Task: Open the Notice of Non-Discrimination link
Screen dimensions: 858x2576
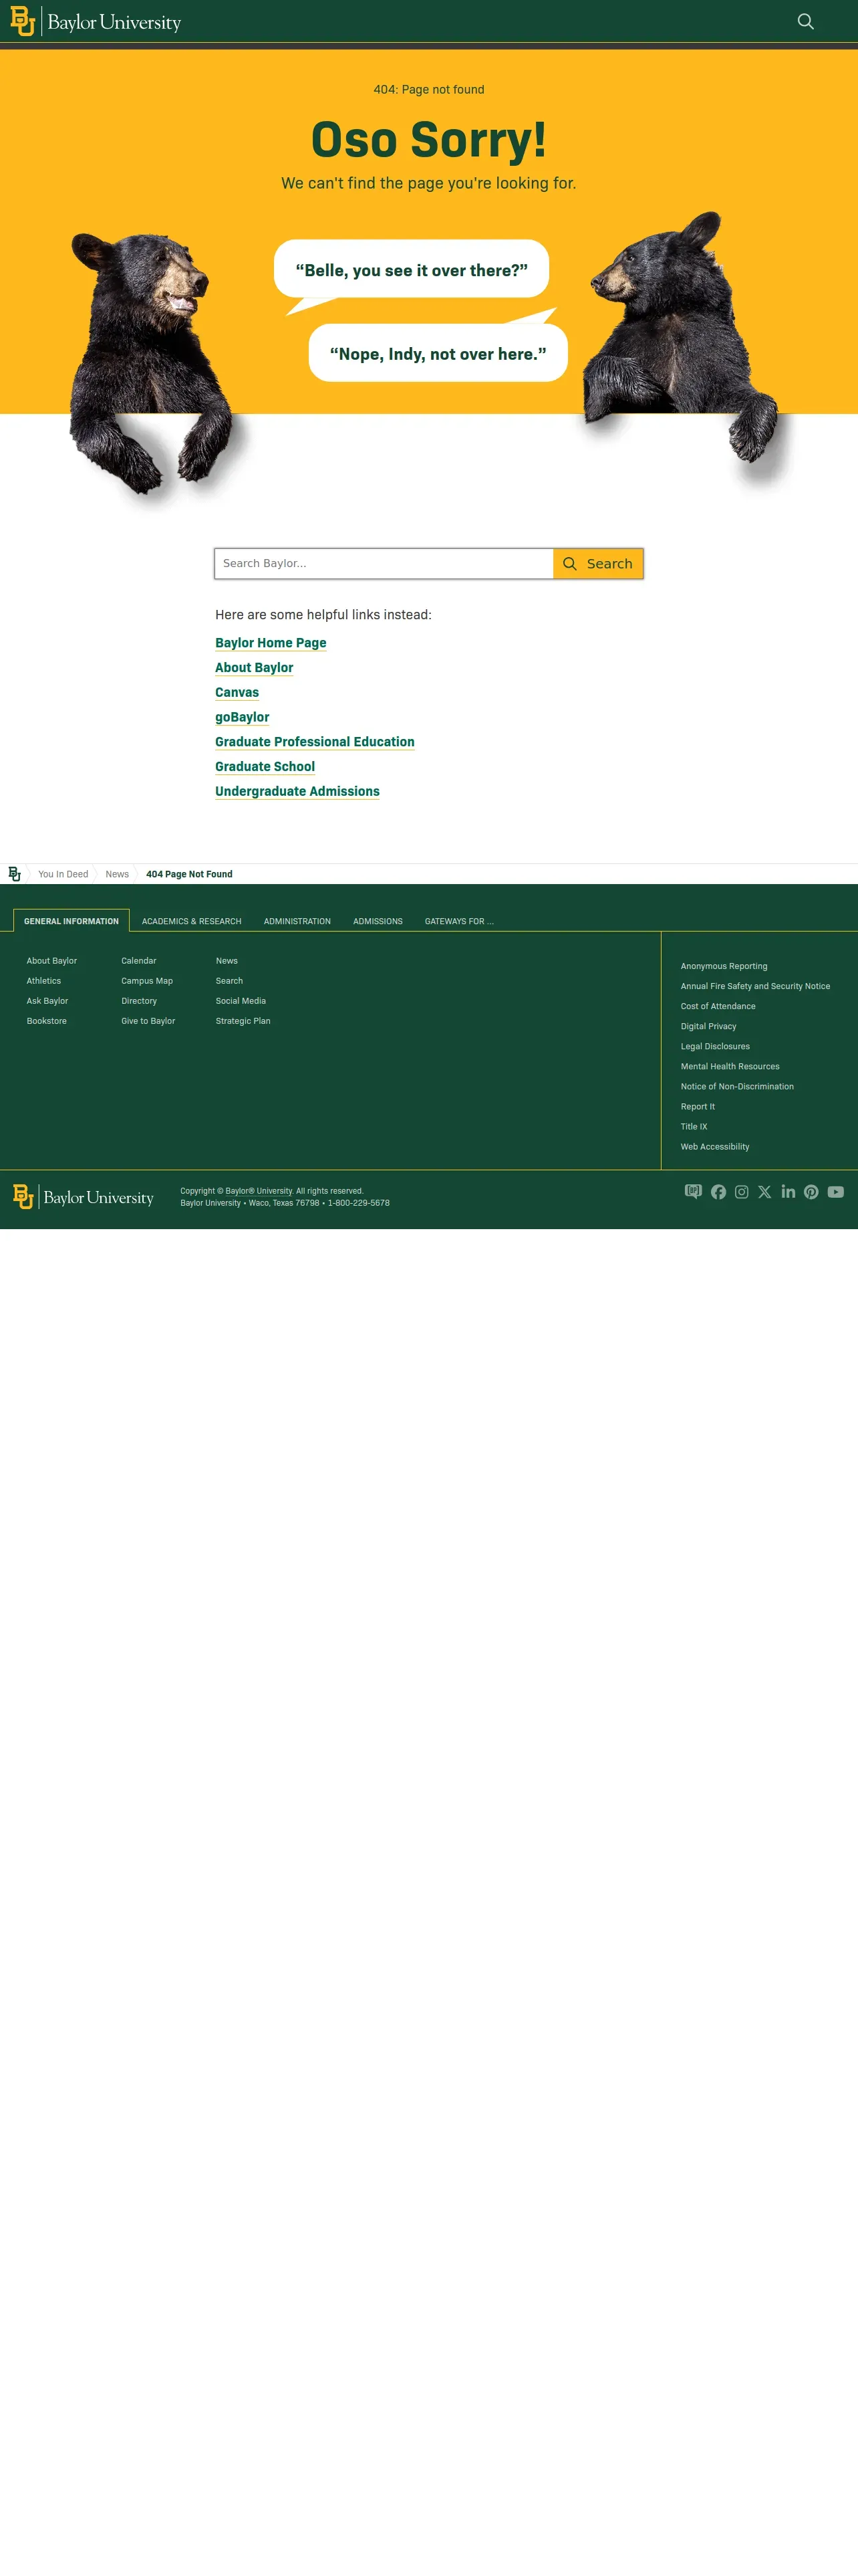Action: click(737, 1086)
